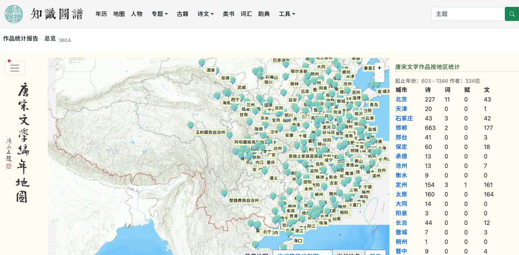The image size is (519, 255).
Task: Click the 遵义 label on the map
Action: tap(273, 178)
